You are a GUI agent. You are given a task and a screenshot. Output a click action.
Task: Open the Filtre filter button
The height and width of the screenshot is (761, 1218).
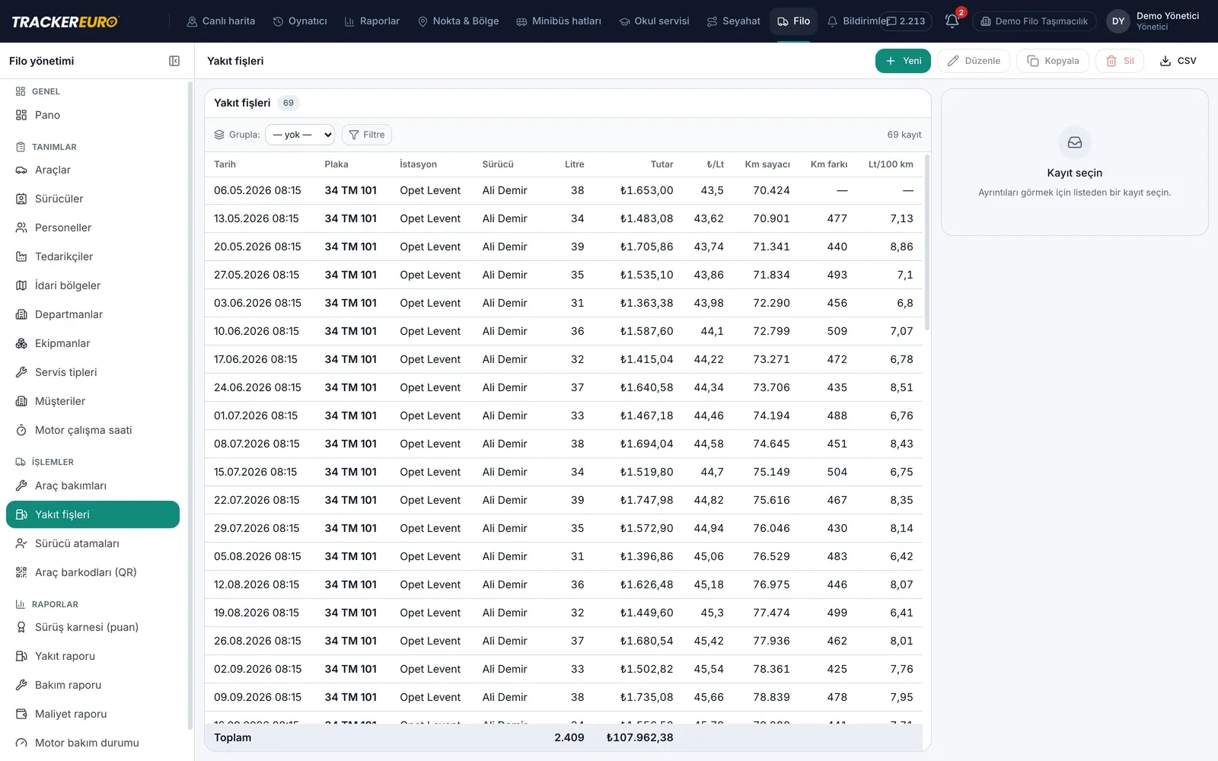tap(367, 135)
